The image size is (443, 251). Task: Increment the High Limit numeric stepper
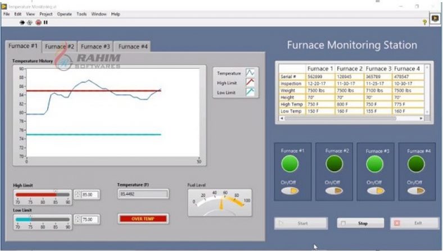click(78, 193)
